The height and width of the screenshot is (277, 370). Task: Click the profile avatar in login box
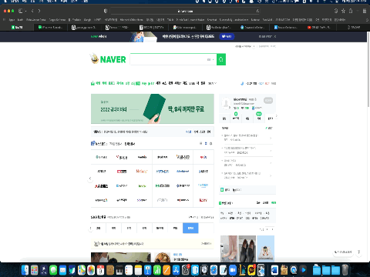tap(226, 103)
